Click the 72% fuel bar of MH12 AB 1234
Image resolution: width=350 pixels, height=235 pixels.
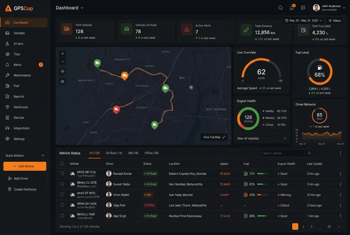(262, 174)
